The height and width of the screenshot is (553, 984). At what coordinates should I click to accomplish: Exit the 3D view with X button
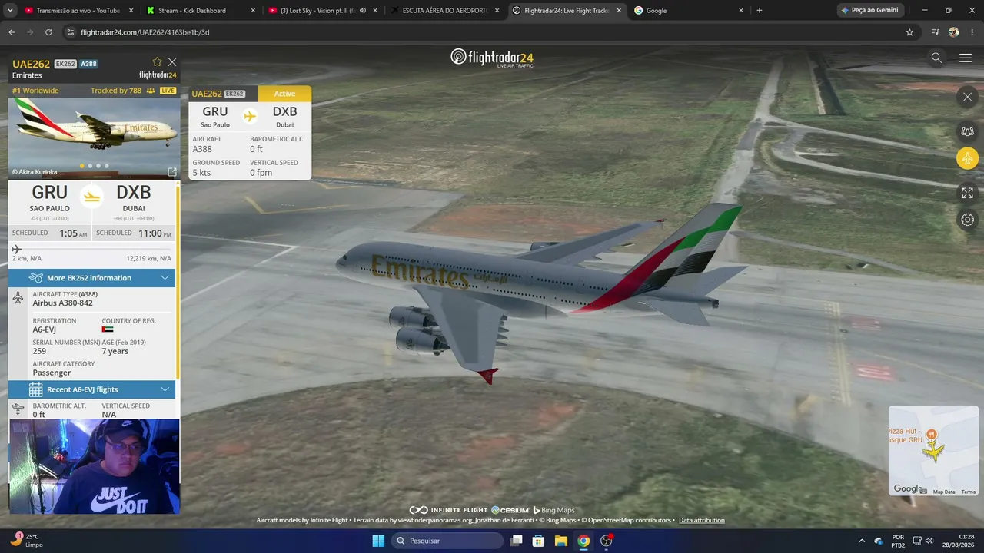967,97
